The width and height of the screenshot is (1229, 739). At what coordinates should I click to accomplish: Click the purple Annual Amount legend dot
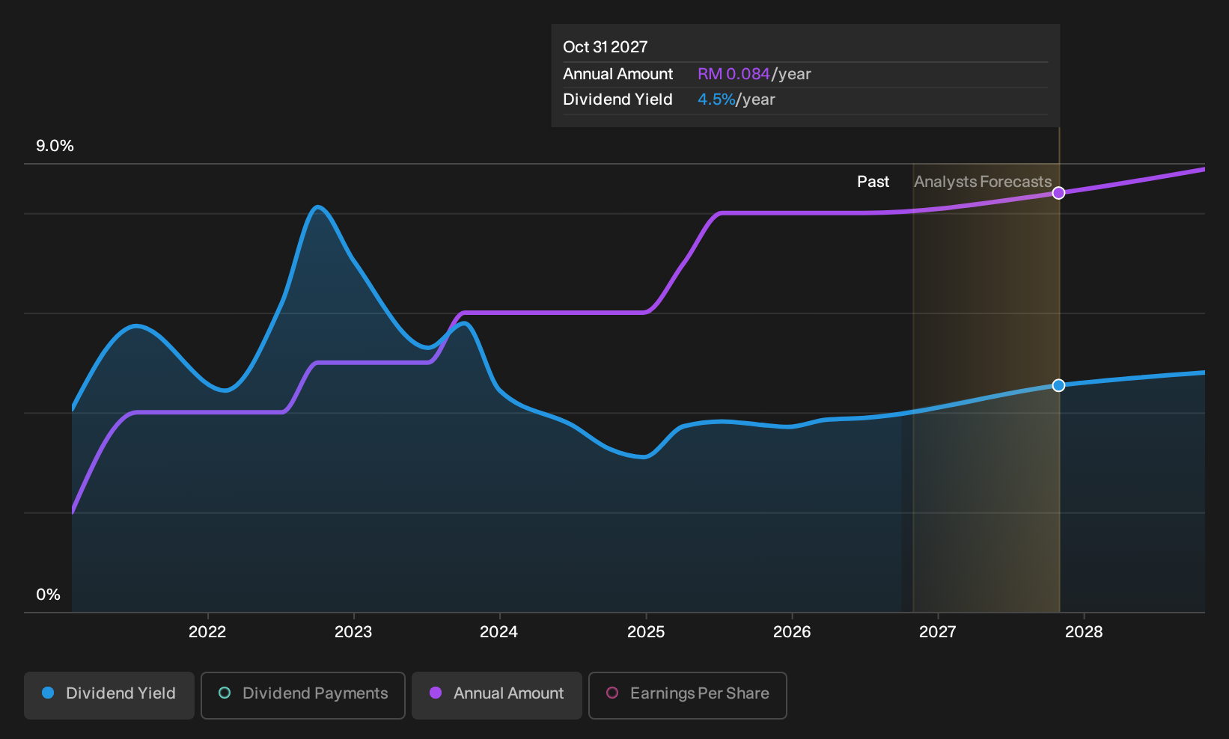tap(436, 693)
